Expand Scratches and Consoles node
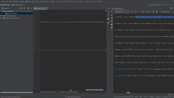The height and width of the screenshot is (98, 174). [x=1, y=18]
